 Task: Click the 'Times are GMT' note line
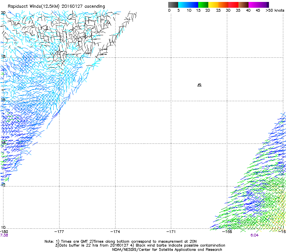(x=121, y=242)
